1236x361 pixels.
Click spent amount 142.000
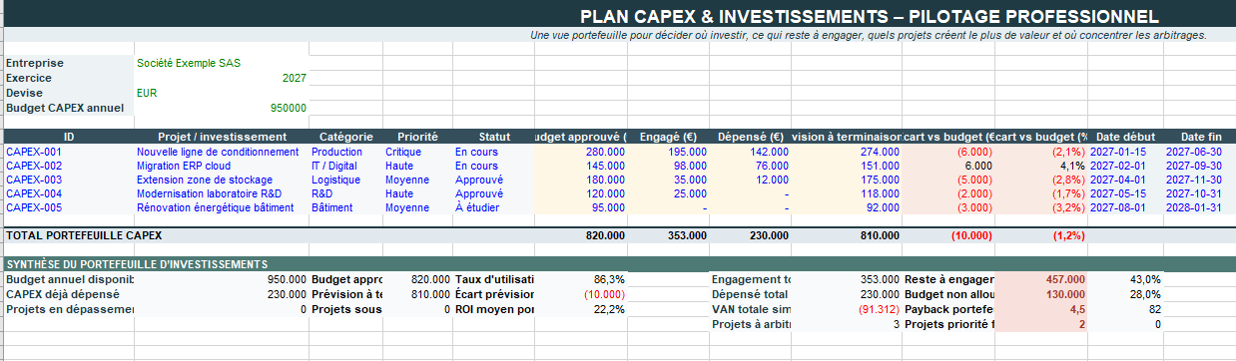point(750,152)
